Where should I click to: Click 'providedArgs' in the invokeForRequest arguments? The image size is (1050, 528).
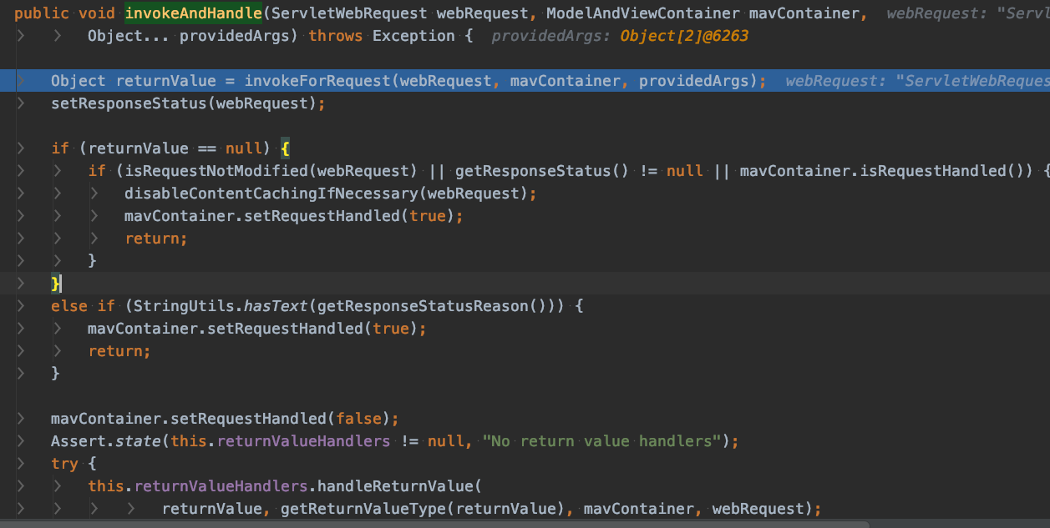click(693, 81)
